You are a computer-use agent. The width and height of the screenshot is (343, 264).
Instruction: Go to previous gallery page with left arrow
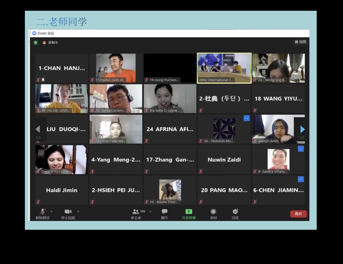point(38,129)
